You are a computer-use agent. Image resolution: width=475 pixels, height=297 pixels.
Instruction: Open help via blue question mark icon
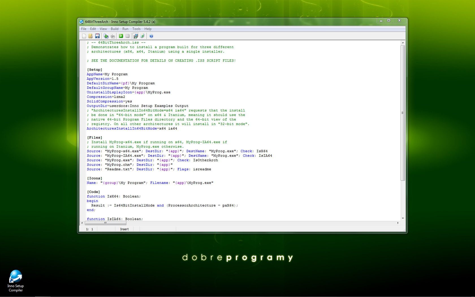151,36
